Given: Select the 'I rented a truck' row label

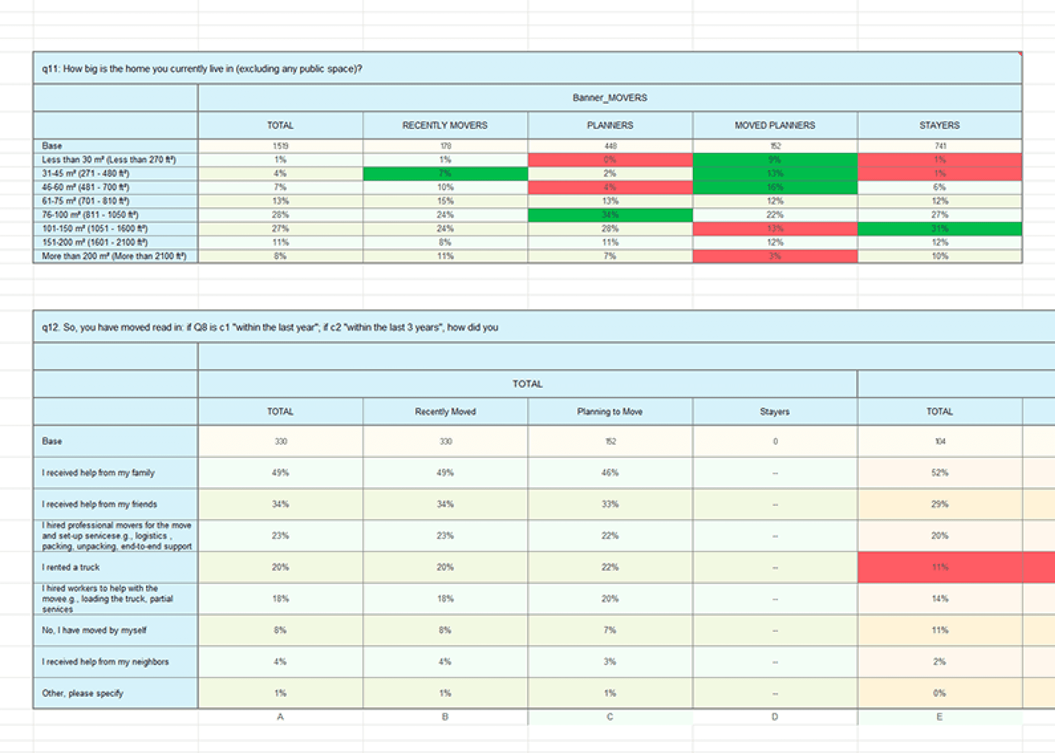Looking at the screenshot, I should (x=71, y=567).
